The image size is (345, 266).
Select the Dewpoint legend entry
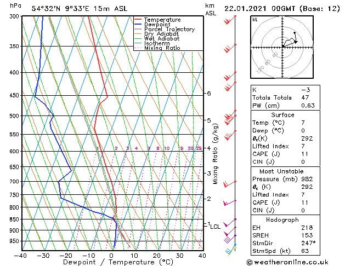(x=157, y=25)
